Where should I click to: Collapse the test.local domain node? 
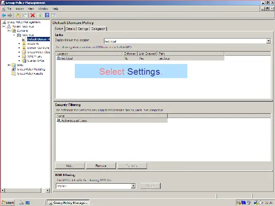tap(14, 35)
